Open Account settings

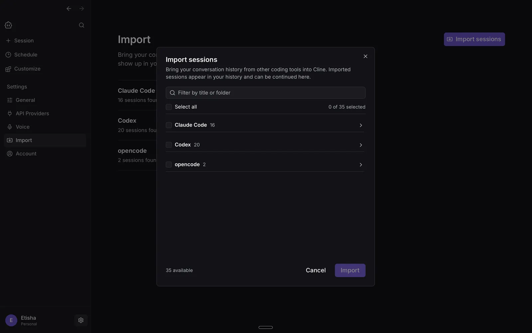click(x=45, y=154)
